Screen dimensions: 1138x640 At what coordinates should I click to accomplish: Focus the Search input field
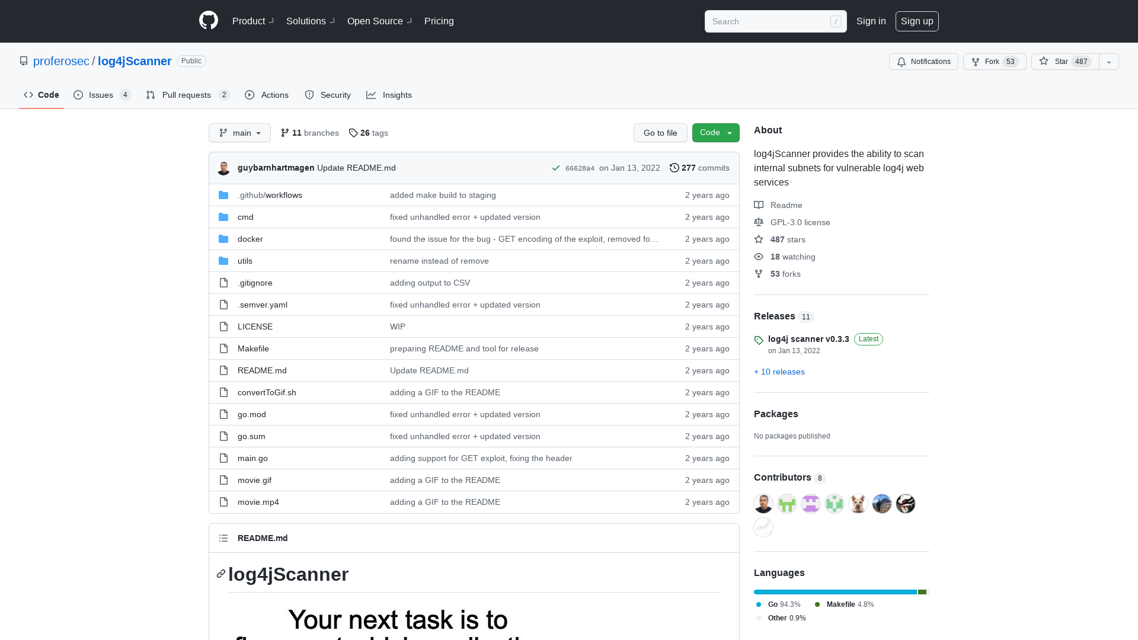(775, 21)
